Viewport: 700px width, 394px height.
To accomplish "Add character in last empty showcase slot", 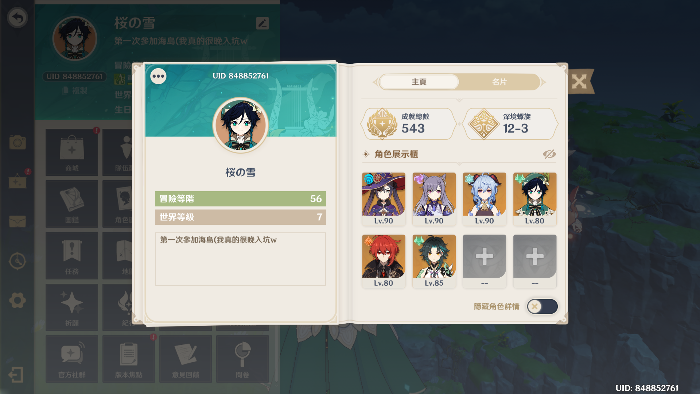I will point(534,261).
